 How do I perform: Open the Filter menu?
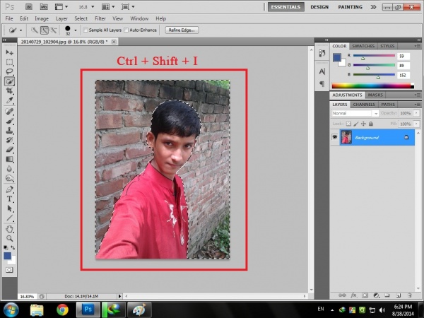pyautogui.click(x=100, y=18)
